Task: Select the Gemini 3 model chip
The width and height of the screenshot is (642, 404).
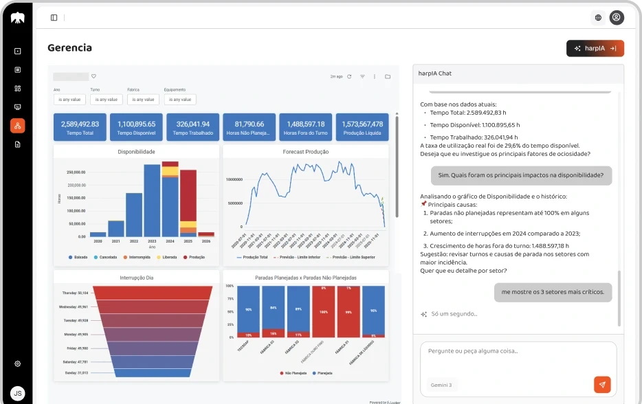Action: pyautogui.click(x=441, y=385)
